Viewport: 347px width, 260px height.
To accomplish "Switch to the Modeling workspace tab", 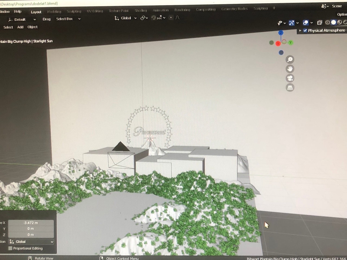I will [x=54, y=12].
